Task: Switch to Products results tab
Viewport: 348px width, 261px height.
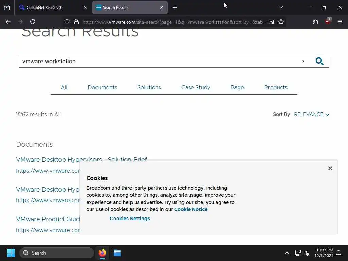Action: [x=276, y=87]
